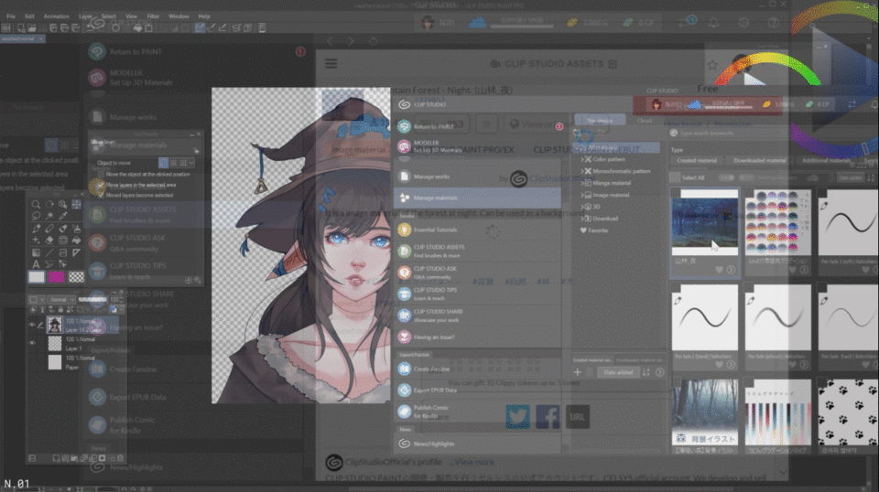Switch to the Cloud tab

click(x=645, y=120)
